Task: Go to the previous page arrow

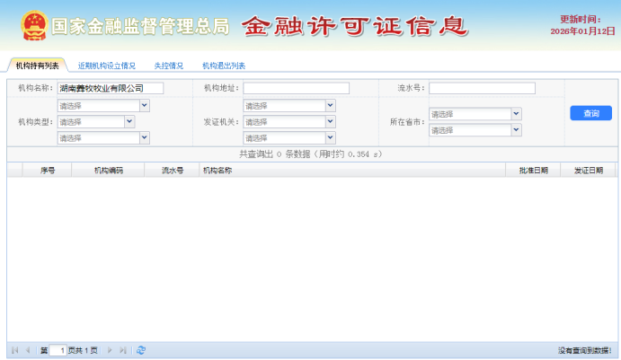Action: (x=28, y=350)
